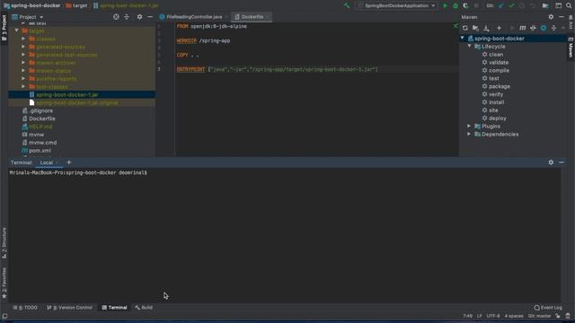Image resolution: width=575 pixels, height=323 pixels.
Task: Open the Version Control tool window
Action: (x=70, y=308)
